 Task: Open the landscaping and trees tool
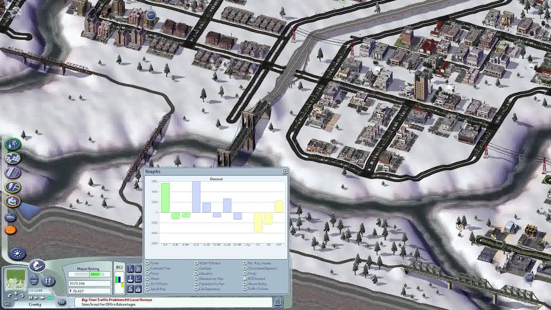click(x=13, y=144)
